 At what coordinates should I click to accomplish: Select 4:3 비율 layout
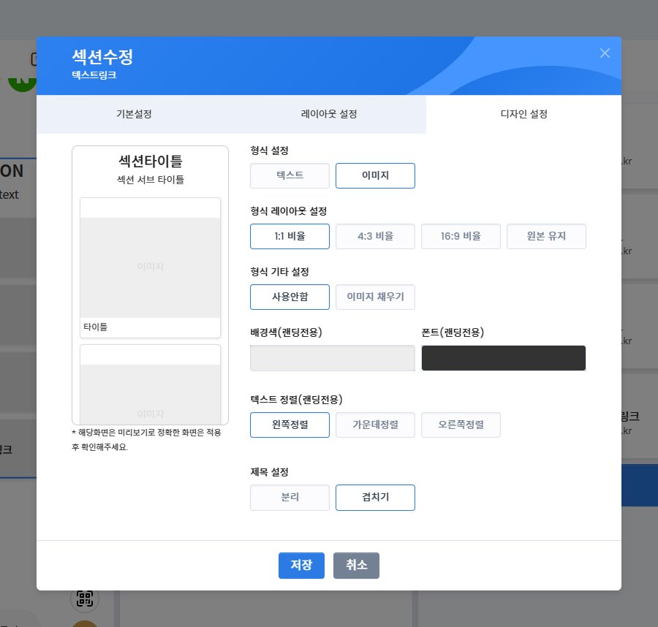coord(375,236)
